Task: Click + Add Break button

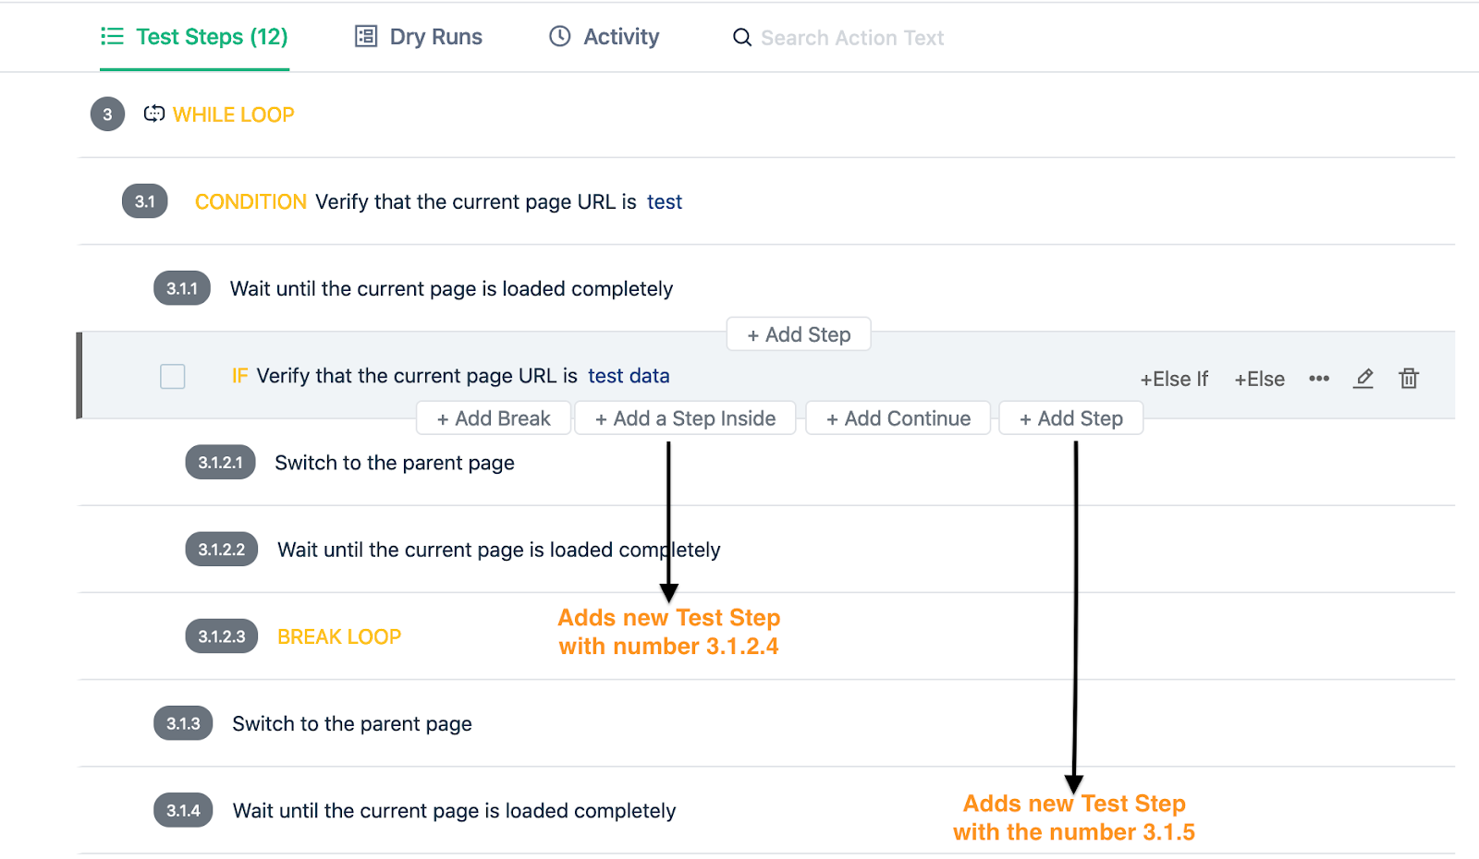Action: coord(494,418)
